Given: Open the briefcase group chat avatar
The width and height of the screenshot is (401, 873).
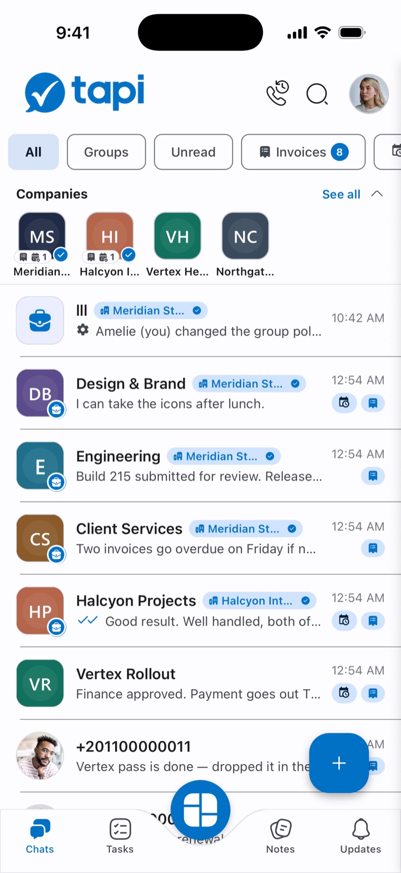Looking at the screenshot, I should click(x=40, y=320).
